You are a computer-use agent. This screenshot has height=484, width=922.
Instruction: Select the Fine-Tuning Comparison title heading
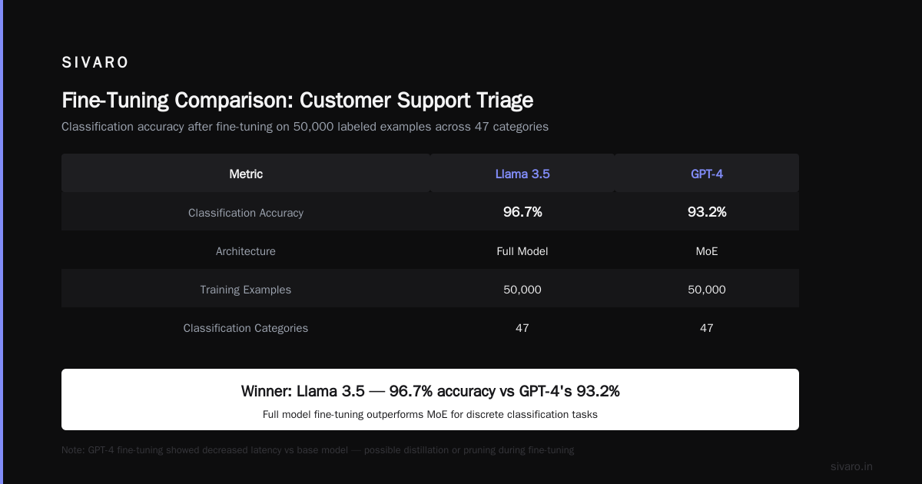click(x=297, y=101)
